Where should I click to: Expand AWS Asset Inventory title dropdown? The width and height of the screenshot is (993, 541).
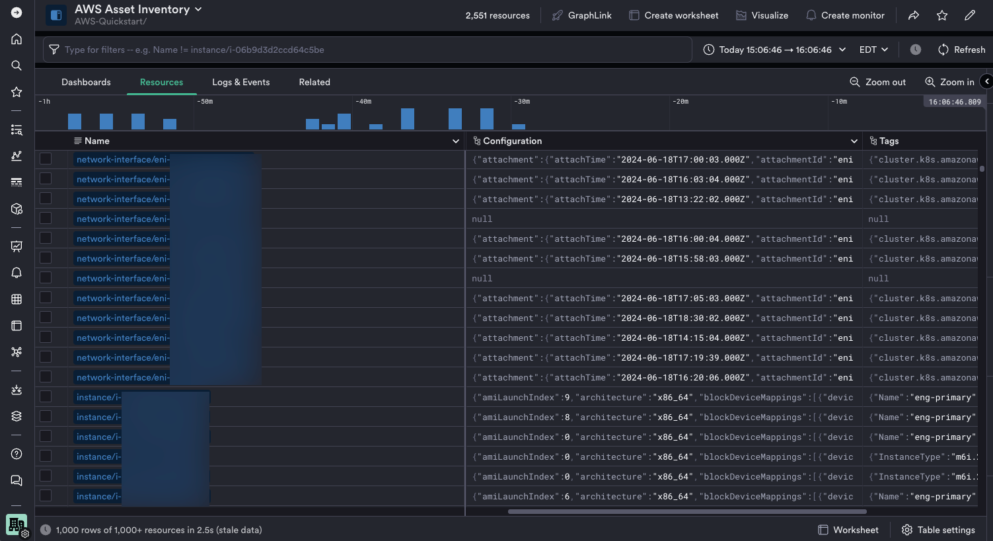pos(198,9)
